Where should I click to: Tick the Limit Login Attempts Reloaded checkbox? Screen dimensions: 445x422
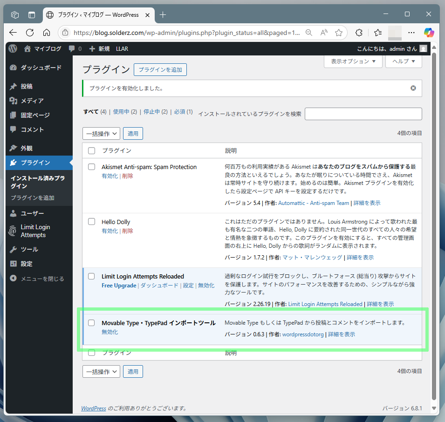point(91,276)
